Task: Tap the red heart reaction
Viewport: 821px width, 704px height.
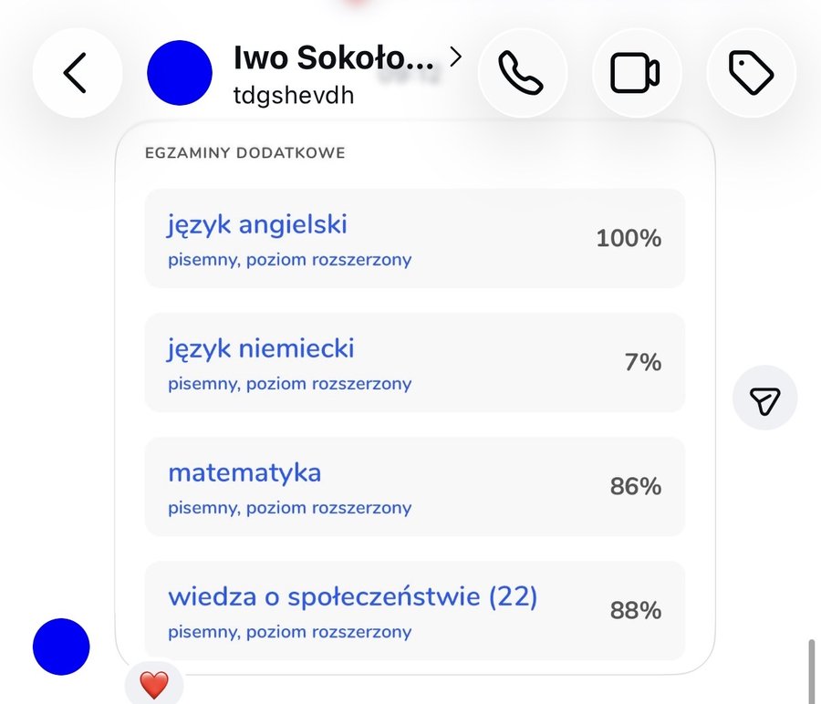Action: [x=154, y=685]
